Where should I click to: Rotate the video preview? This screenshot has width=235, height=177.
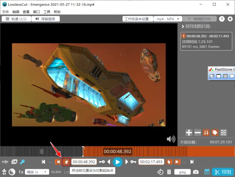pyautogui.click(x=160, y=172)
